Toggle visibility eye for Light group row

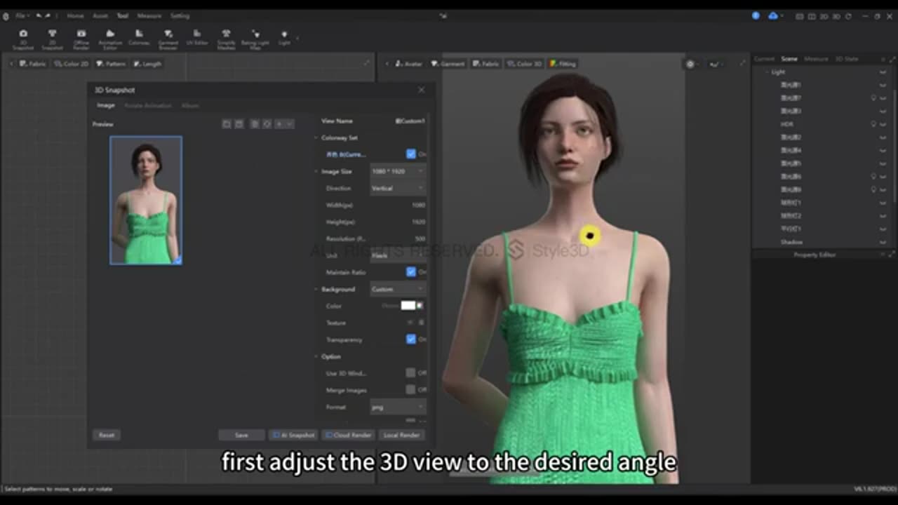[883, 72]
